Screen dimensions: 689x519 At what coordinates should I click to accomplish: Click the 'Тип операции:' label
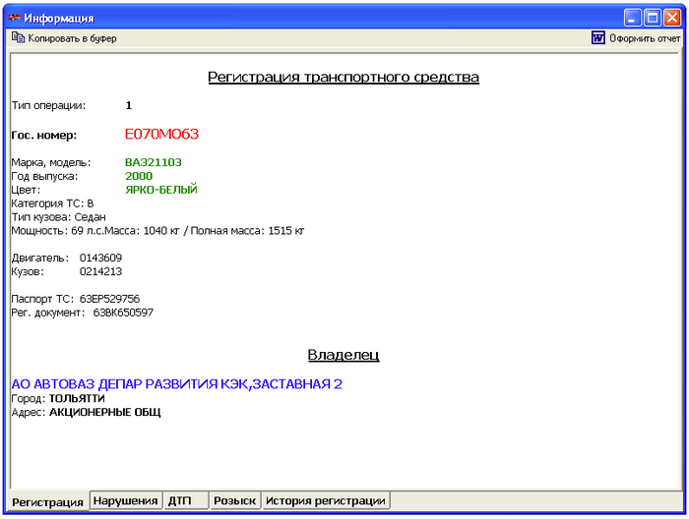[x=48, y=105]
